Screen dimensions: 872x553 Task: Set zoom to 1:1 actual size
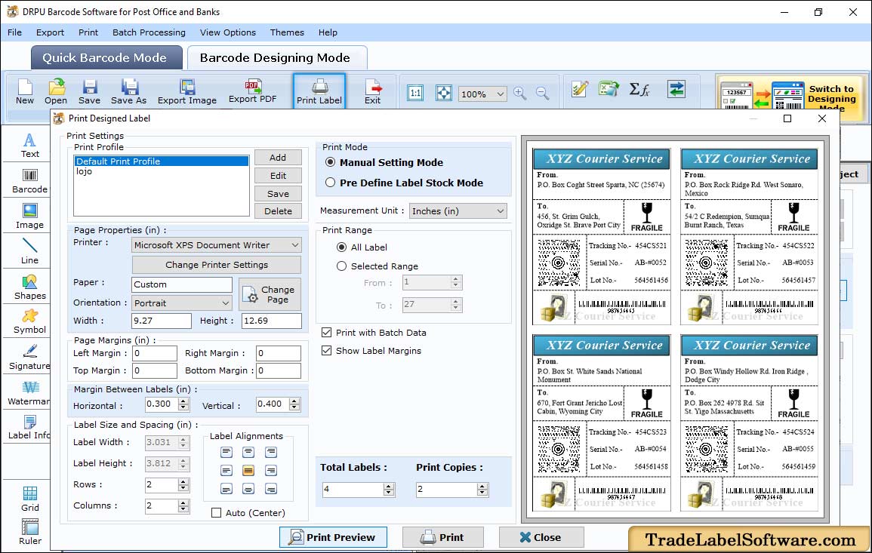click(415, 93)
